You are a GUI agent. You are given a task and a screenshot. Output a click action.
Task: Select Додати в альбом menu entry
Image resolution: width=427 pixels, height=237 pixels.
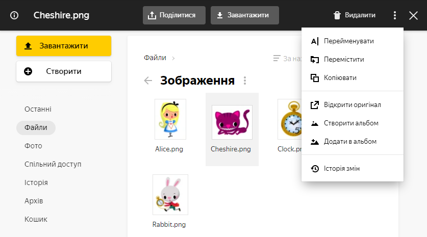tap(353, 142)
